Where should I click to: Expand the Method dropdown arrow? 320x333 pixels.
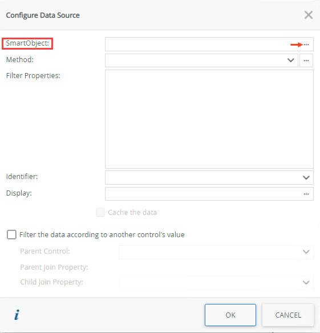291,60
